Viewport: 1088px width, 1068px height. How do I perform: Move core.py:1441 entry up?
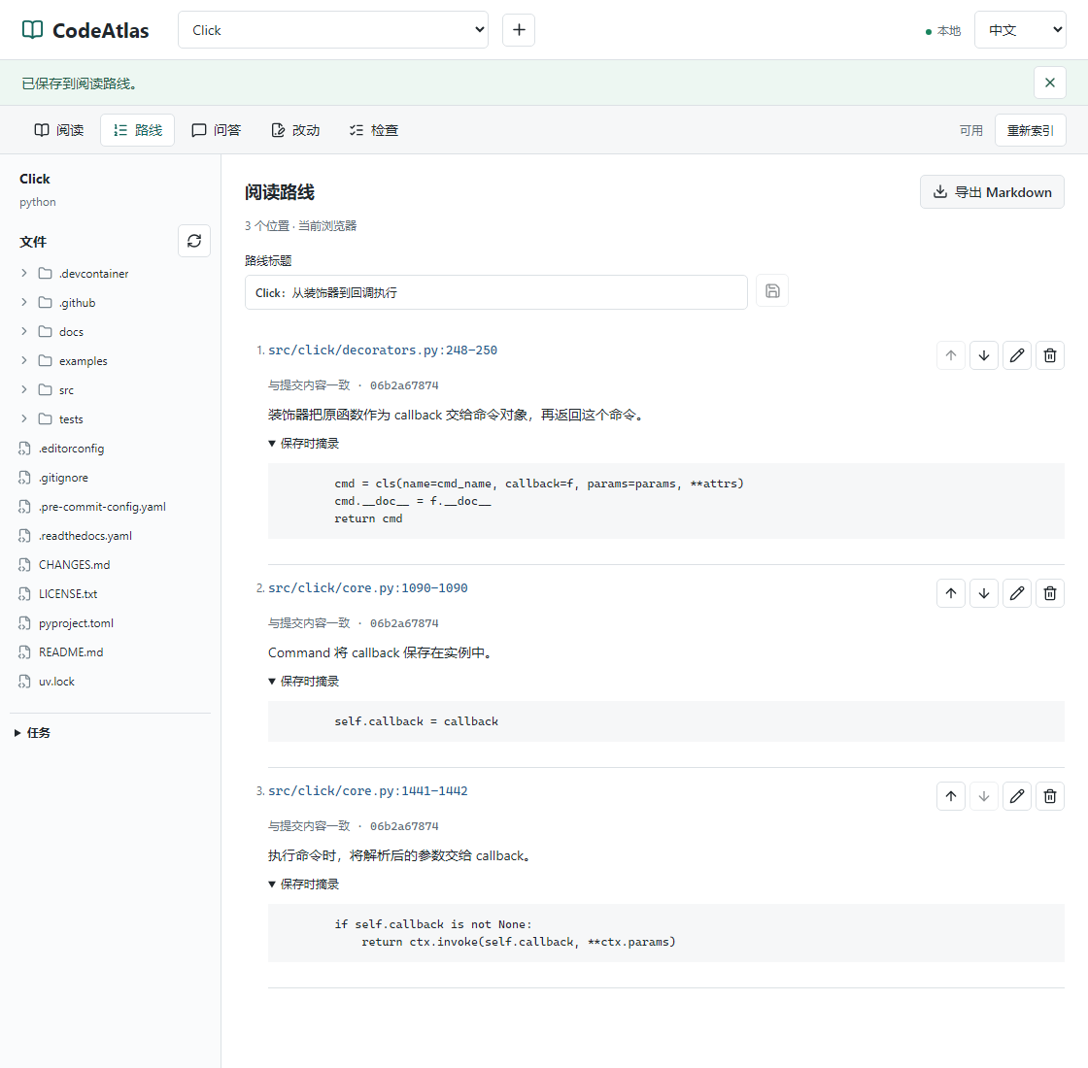(951, 796)
